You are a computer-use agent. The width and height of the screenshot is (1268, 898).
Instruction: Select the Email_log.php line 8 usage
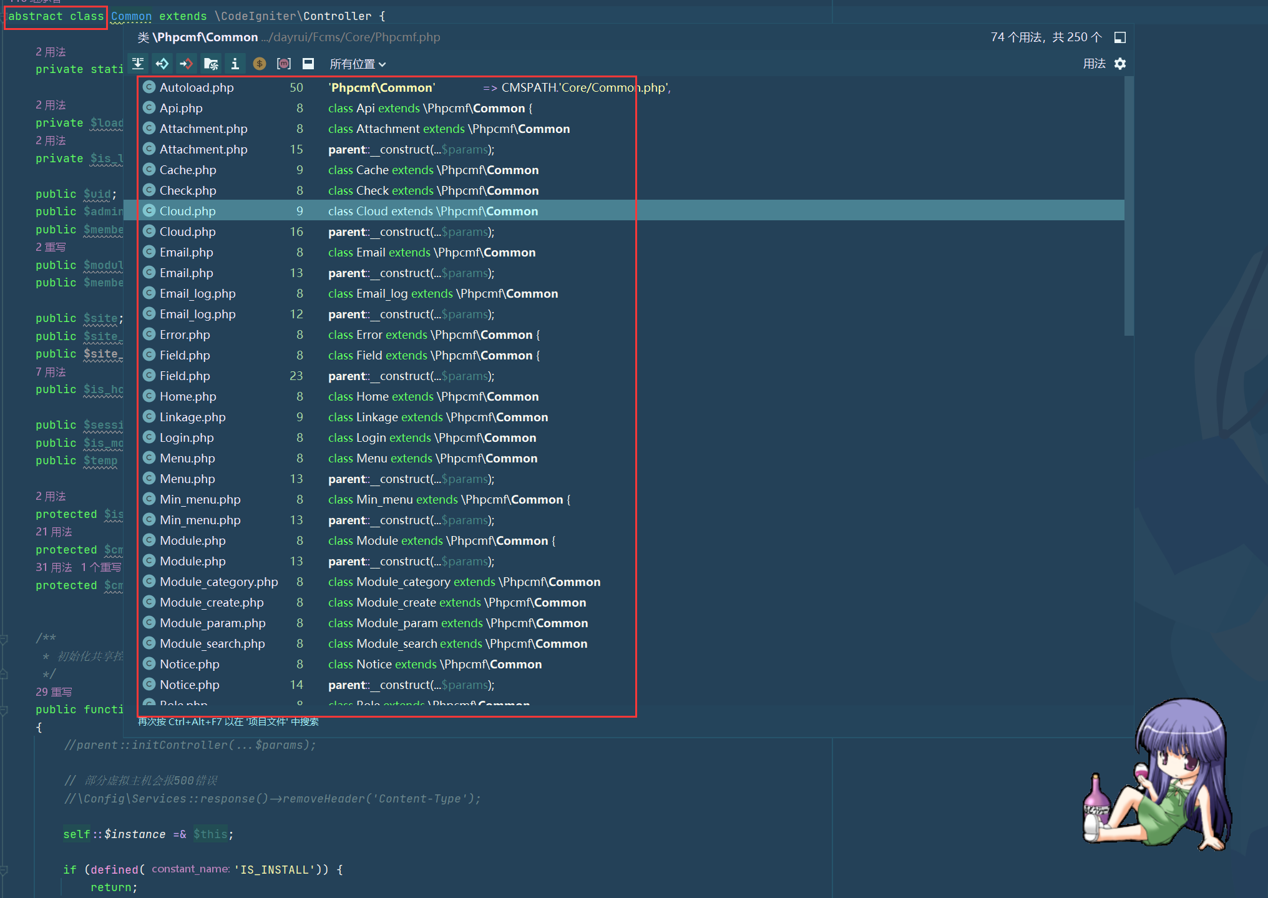tap(624, 293)
